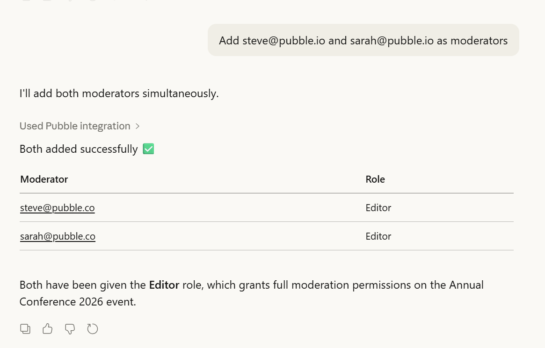Open the steve@pubble.co link
Viewport: 545px width, 348px height.
pyautogui.click(x=58, y=208)
